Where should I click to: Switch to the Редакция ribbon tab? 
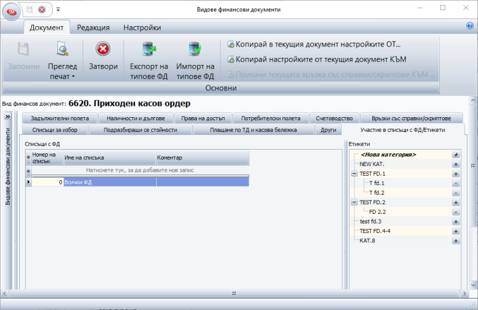pyautogui.click(x=93, y=27)
